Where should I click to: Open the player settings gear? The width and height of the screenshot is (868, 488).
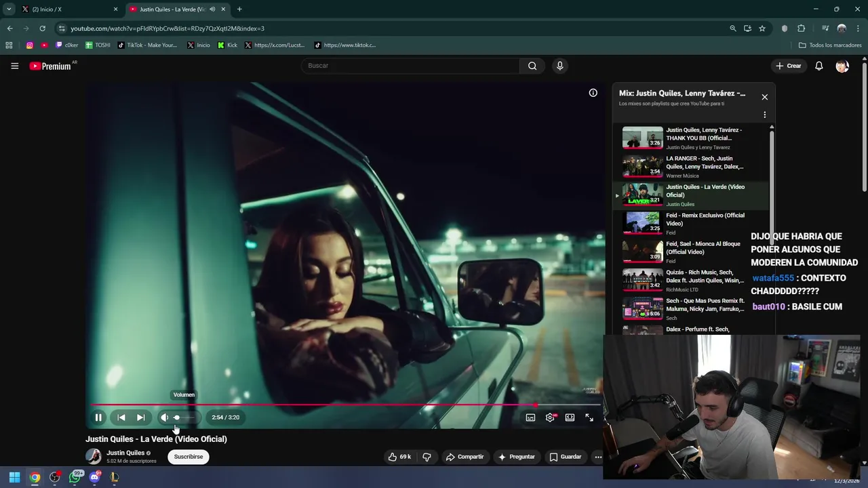[x=550, y=418]
